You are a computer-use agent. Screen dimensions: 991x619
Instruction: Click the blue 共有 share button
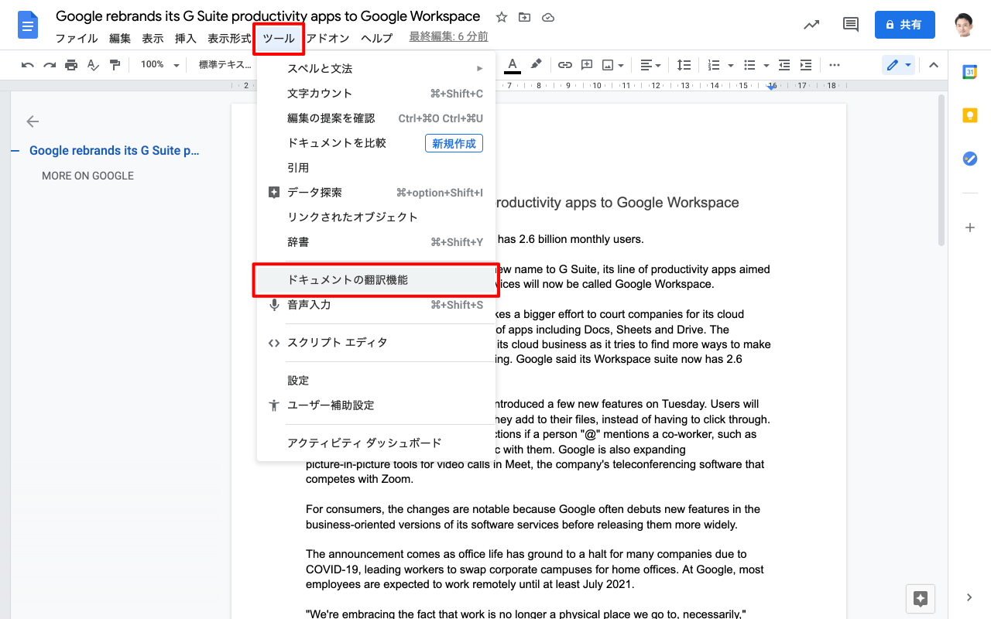coord(905,25)
